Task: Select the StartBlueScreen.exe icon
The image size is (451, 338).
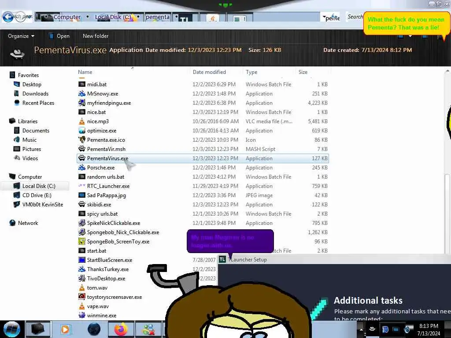Action: coord(82,260)
